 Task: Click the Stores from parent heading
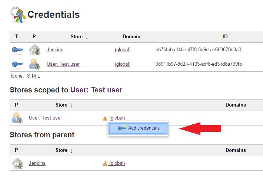pos(42,135)
